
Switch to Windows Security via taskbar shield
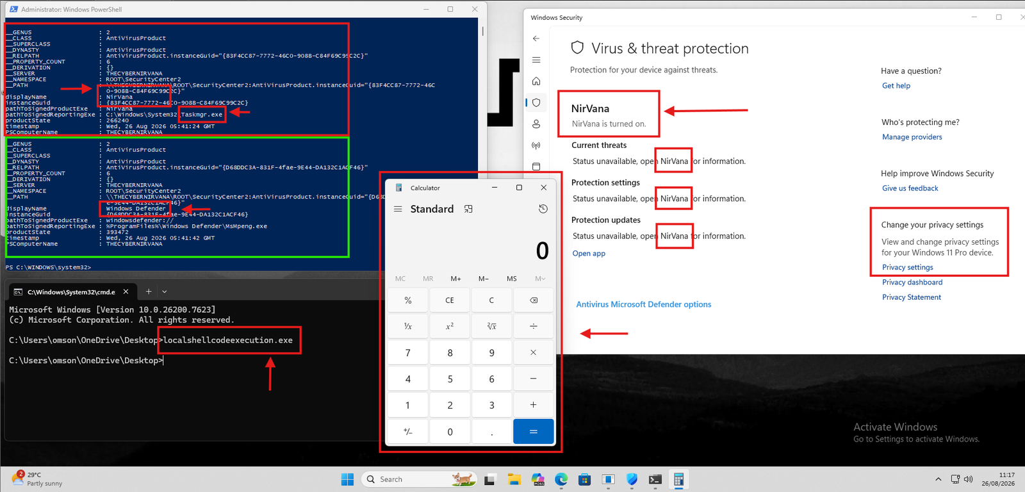tap(632, 479)
